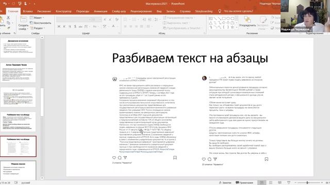The height and width of the screenshot is (185, 330).
Task: Toggle align text right
Action: pos(136,26)
